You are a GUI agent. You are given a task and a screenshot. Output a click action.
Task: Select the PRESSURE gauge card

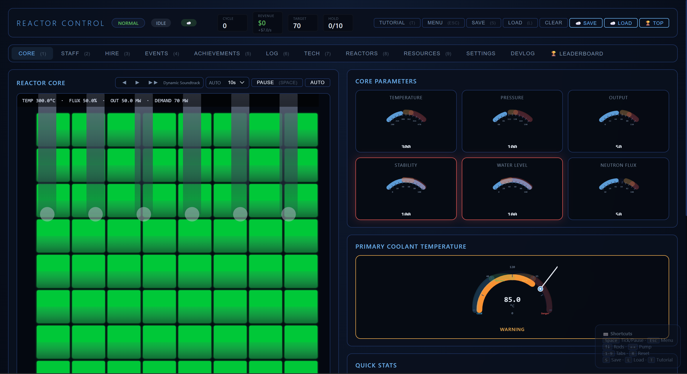(x=512, y=121)
